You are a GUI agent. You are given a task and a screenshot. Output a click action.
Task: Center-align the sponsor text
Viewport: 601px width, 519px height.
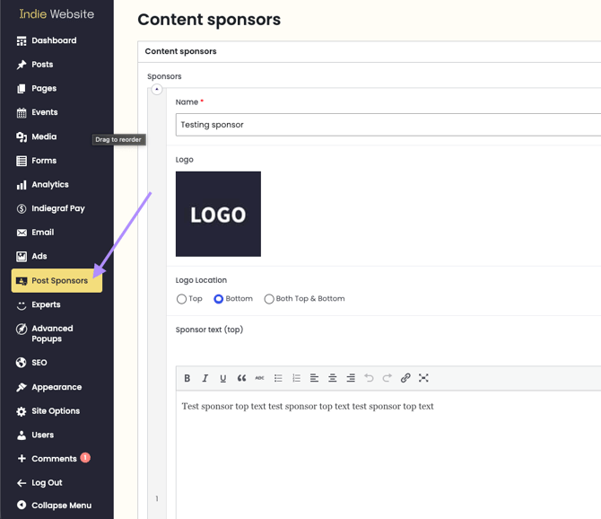tap(332, 378)
